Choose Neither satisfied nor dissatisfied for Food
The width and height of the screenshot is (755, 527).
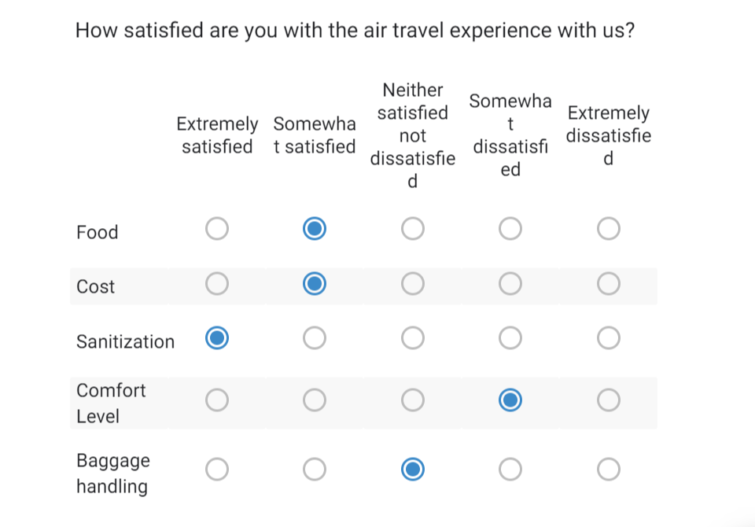tap(412, 229)
